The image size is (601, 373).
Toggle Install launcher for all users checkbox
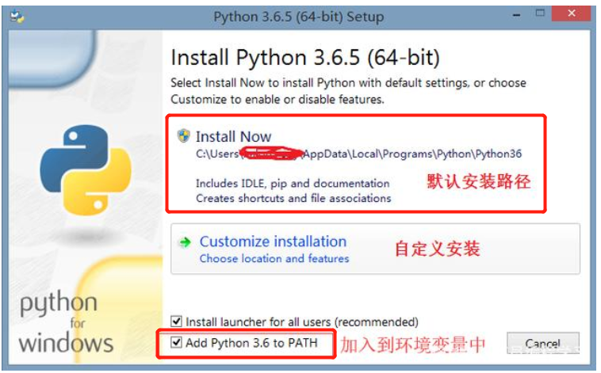pos(176,321)
